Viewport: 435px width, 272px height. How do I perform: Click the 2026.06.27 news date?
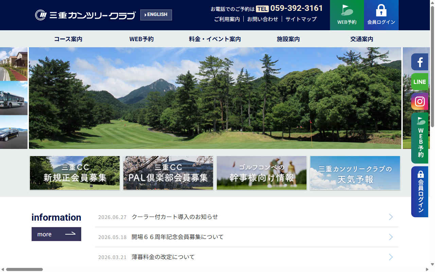coord(112,217)
